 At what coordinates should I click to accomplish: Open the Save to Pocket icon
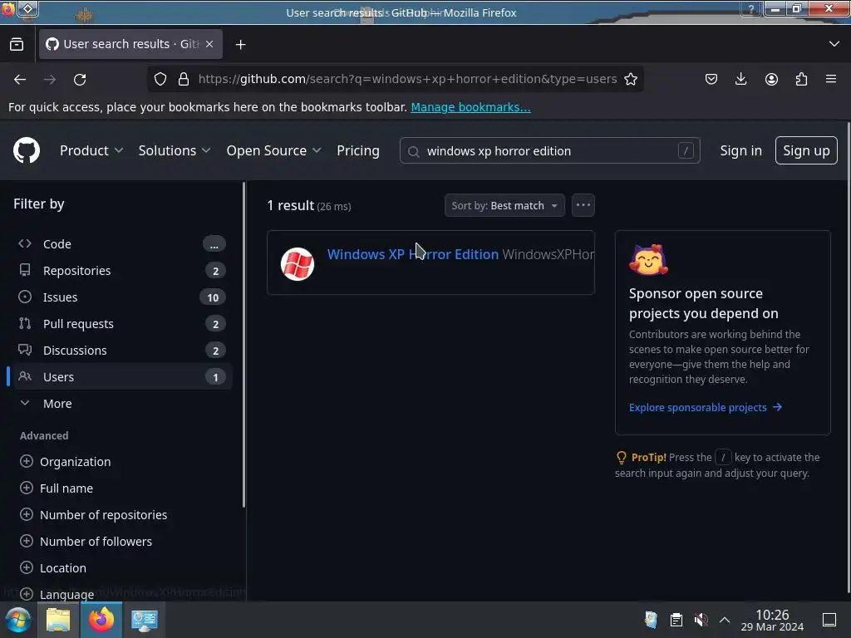click(x=711, y=79)
